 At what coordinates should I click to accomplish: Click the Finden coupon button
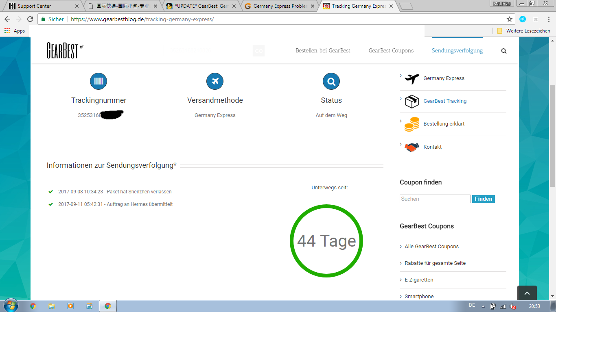(484, 199)
